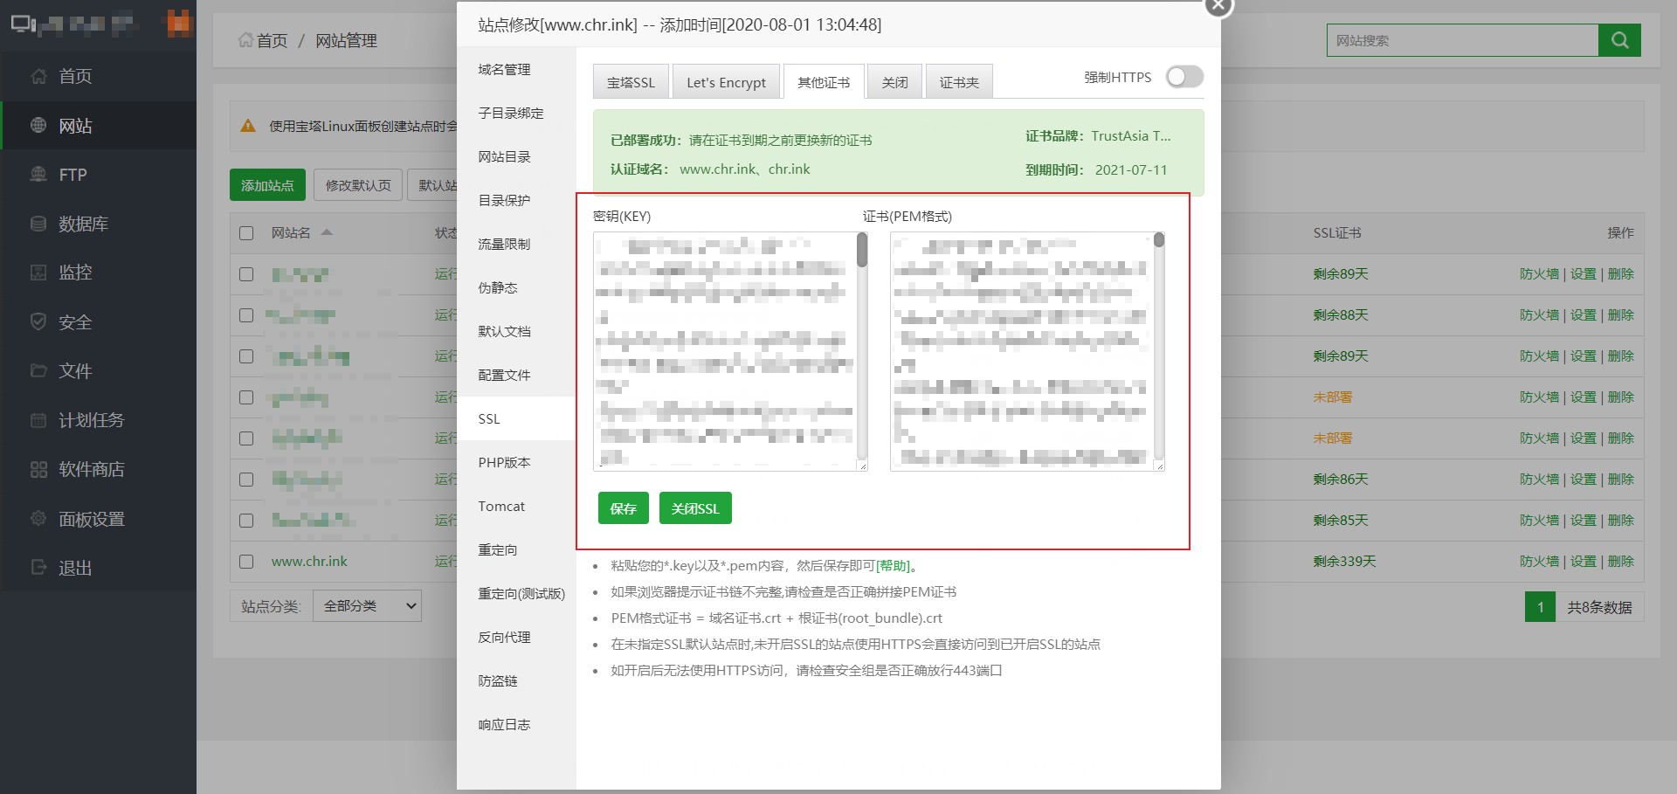The height and width of the screenshot is (794, 1677).
Task: Click the warning triangle icon in notice
Action: click(248, 126)
